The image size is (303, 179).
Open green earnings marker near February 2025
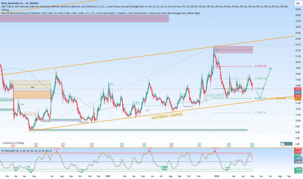122,145
